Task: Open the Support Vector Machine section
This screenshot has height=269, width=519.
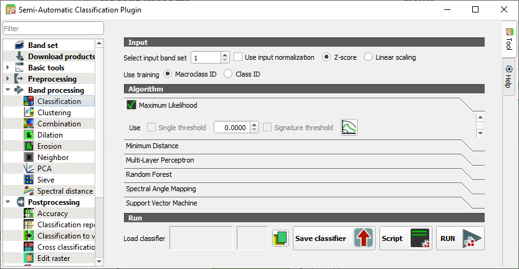Action: tap(161, 203)
